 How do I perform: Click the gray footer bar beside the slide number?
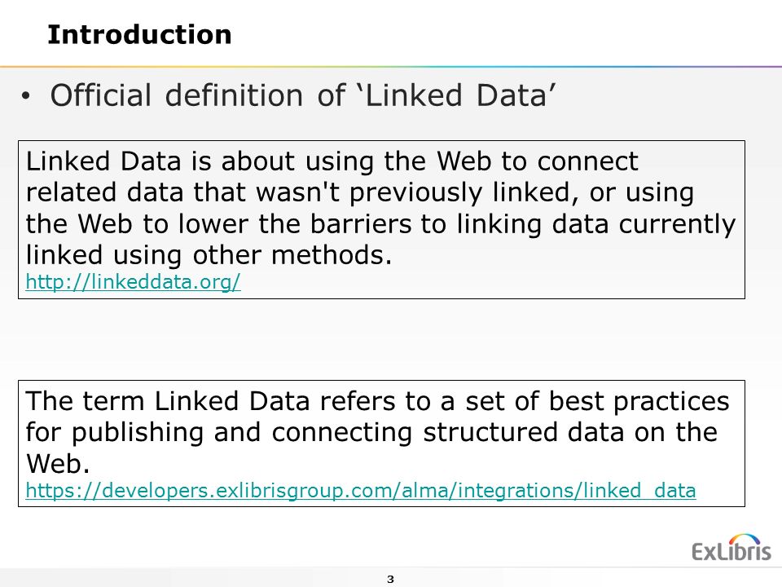tap(200, 577)
